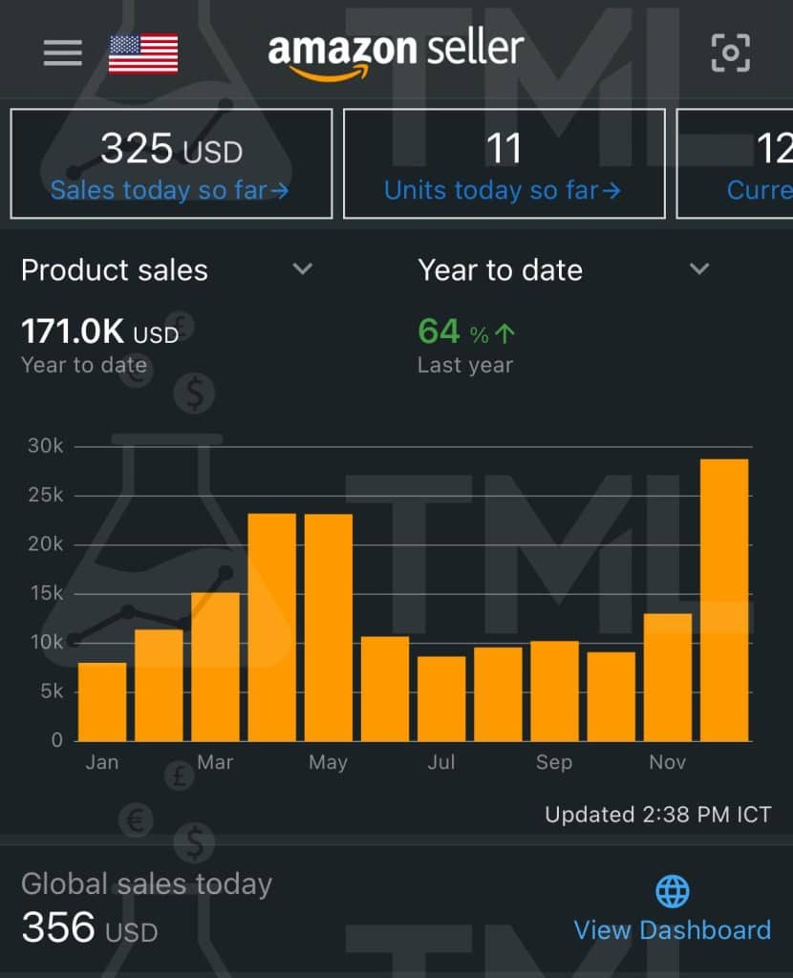Screen dimensions: 793x978
Task: Tap the green 64% up arrow
Action: 505,332
